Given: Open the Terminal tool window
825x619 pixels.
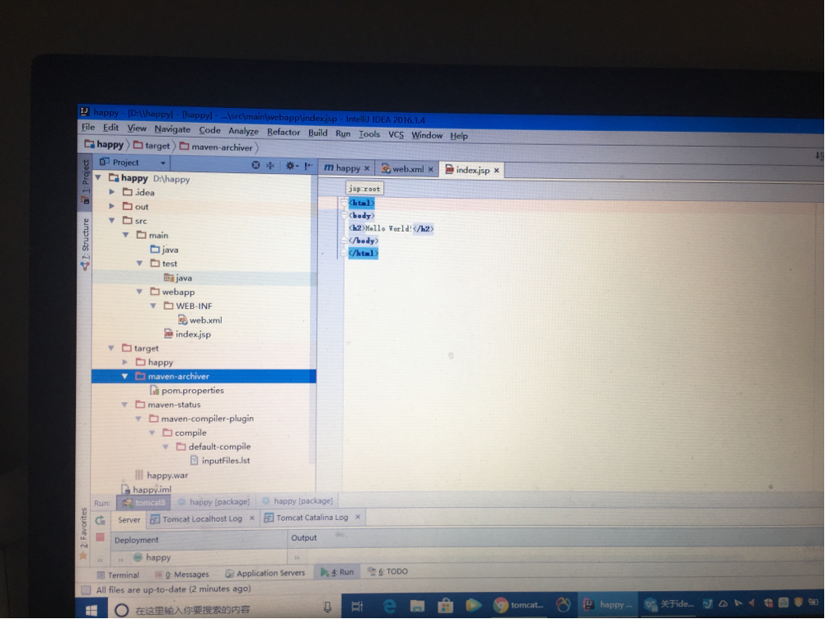Looking at the screenshot, I should click(119, 574).
